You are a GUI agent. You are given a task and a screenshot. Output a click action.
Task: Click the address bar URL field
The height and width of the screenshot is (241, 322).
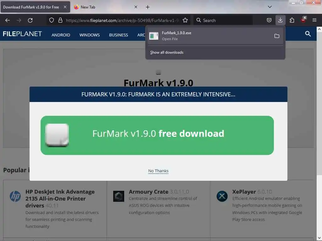point(122,20)
